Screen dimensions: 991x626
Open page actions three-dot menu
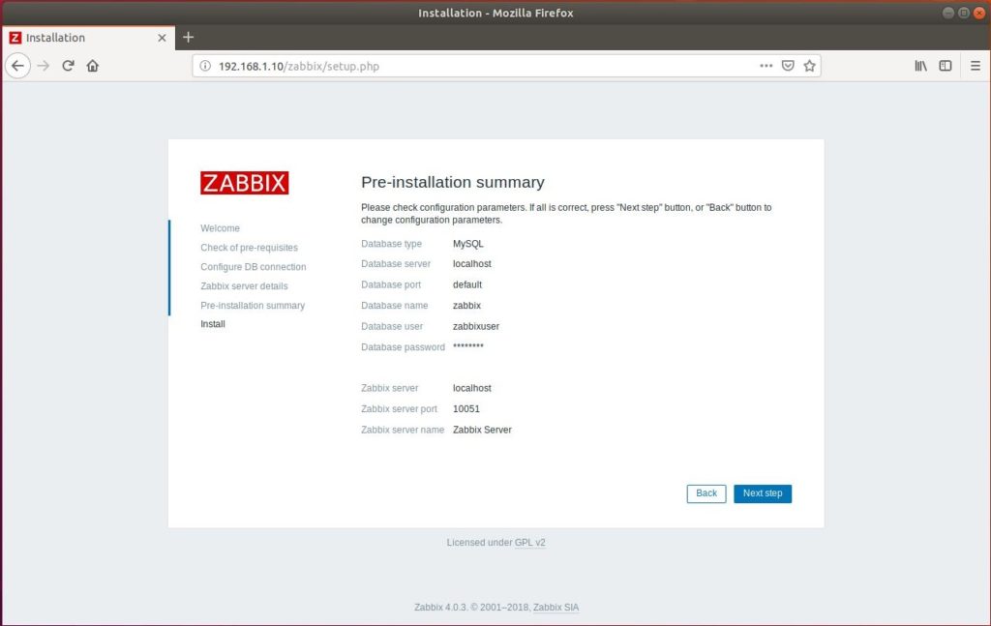point(766,66)
